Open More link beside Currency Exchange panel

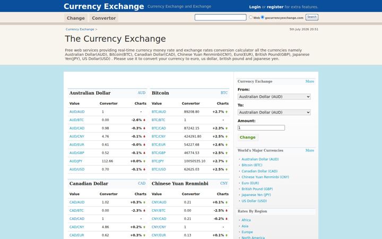pyautogui.click(x=310, y=81)
